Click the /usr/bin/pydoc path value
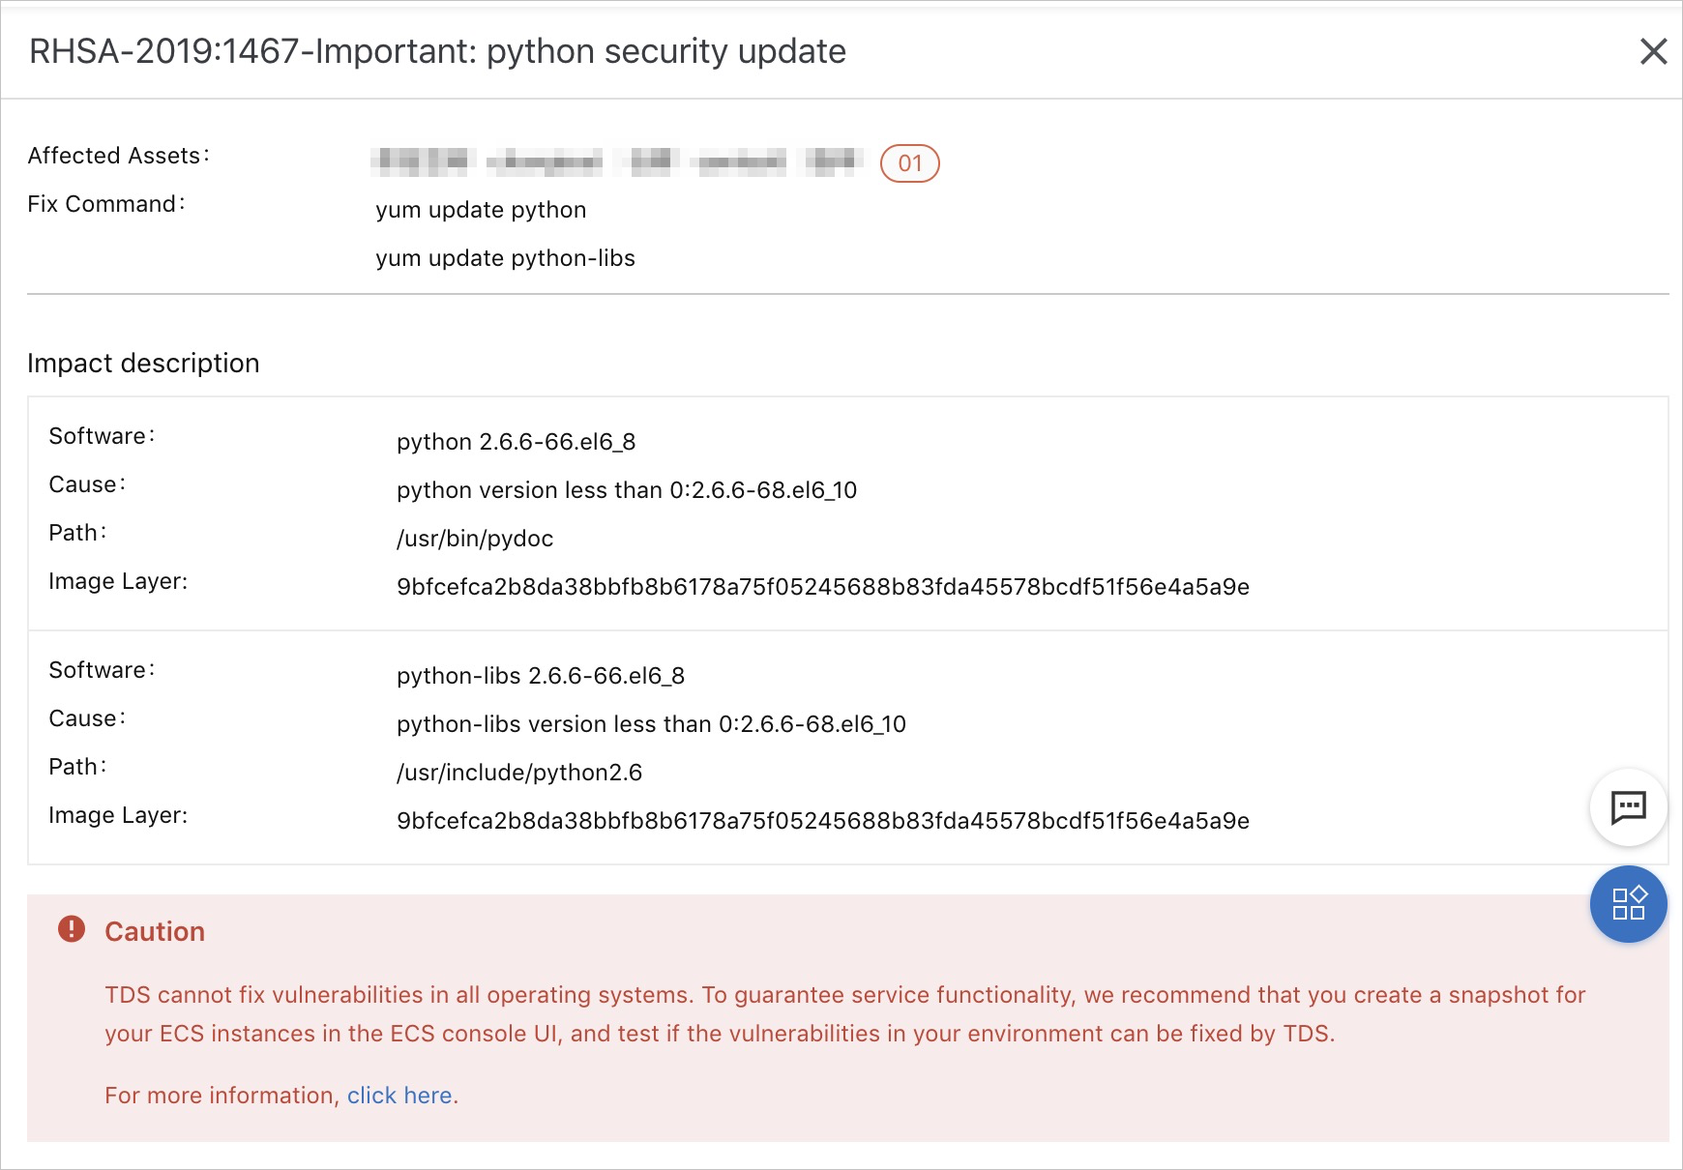 [x=475, y=539]
